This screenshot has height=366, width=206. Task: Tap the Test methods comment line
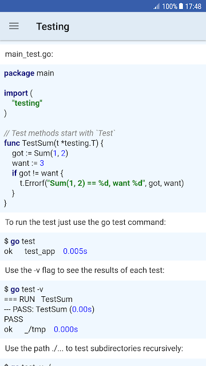coord(60,133)
